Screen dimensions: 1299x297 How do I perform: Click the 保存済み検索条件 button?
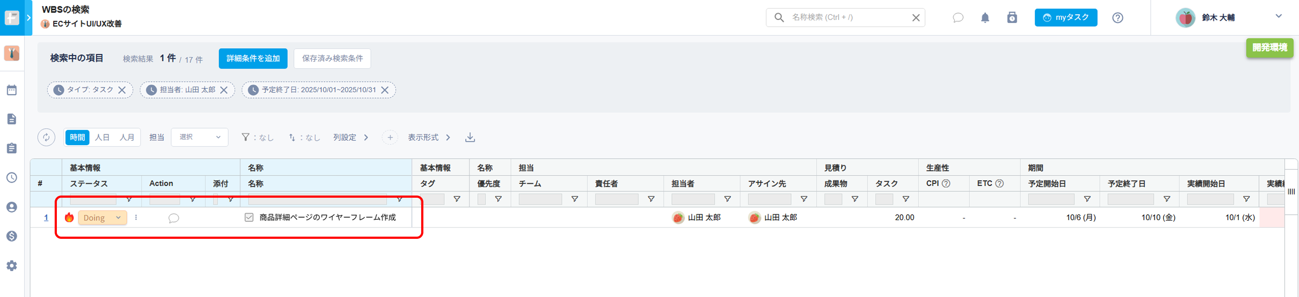(x=332, y=59)
